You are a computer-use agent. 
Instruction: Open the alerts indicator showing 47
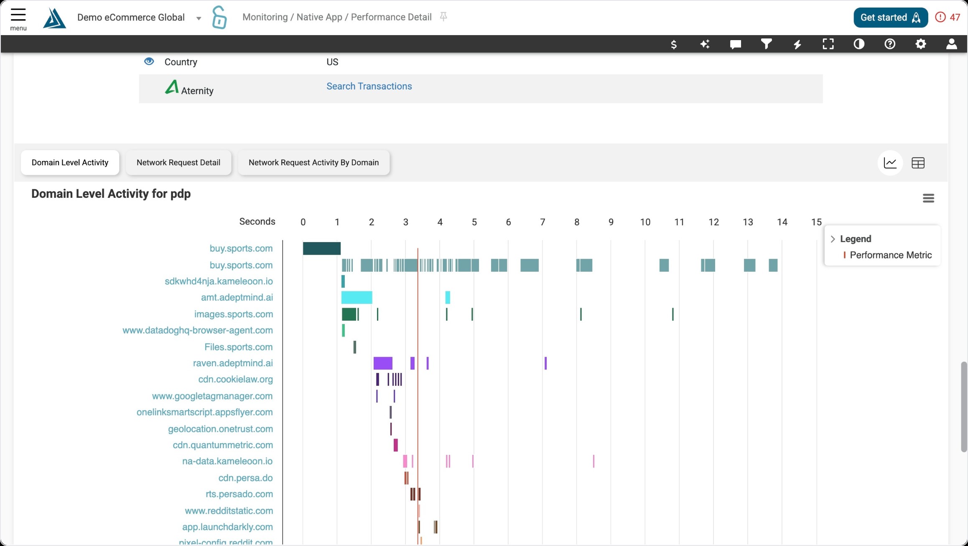[x=948, y=17]
